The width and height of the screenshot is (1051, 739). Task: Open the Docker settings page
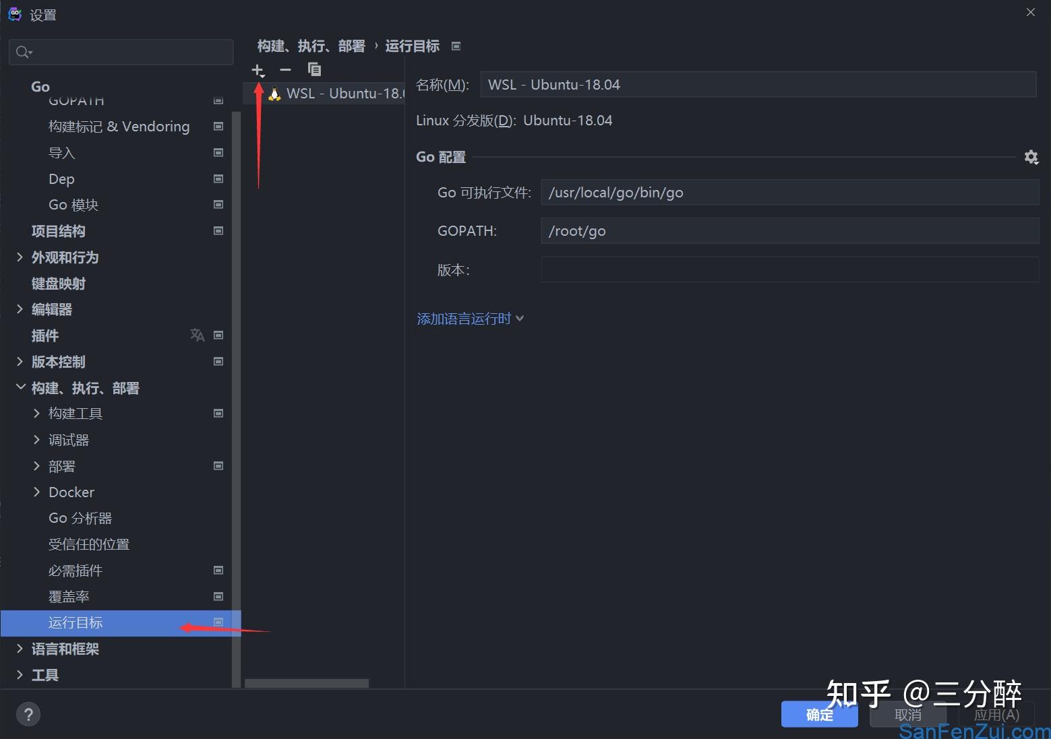point(71,492)
